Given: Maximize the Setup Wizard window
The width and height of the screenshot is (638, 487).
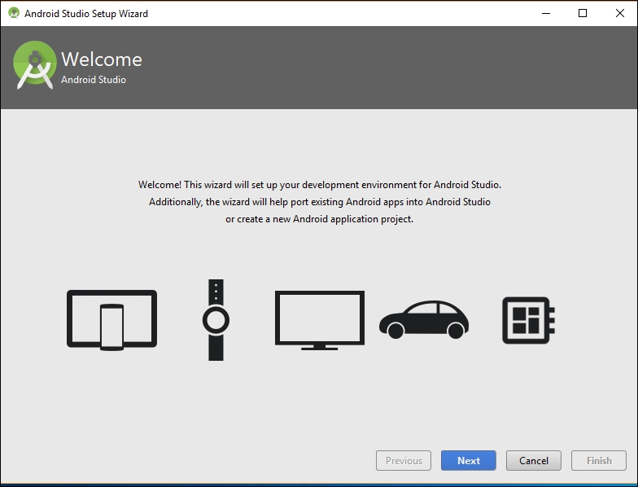Looking at the screenshot, I should pyautogui.click(x=583, y=13).
